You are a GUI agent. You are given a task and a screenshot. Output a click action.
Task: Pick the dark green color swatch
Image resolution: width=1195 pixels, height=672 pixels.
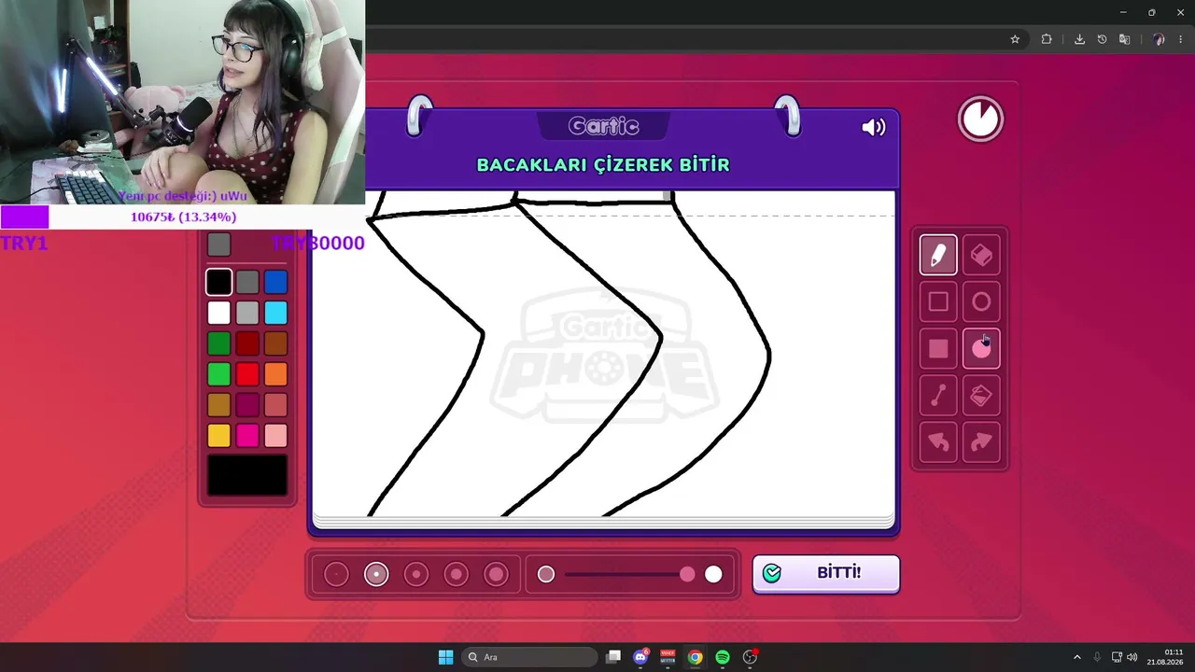(219, 343)
